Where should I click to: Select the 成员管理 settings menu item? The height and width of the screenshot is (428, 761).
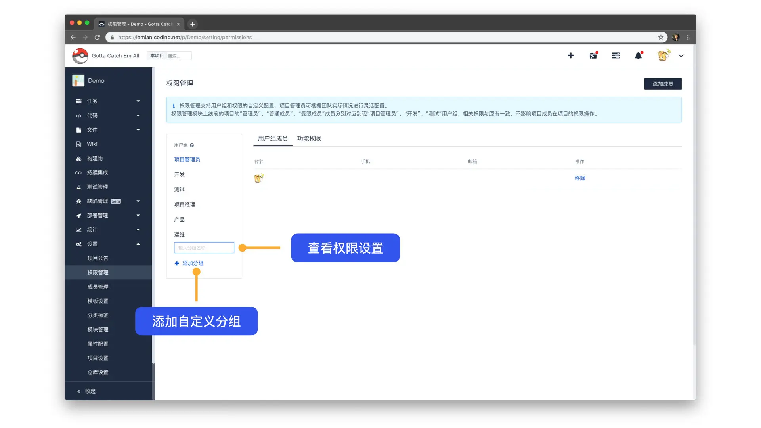98,287
